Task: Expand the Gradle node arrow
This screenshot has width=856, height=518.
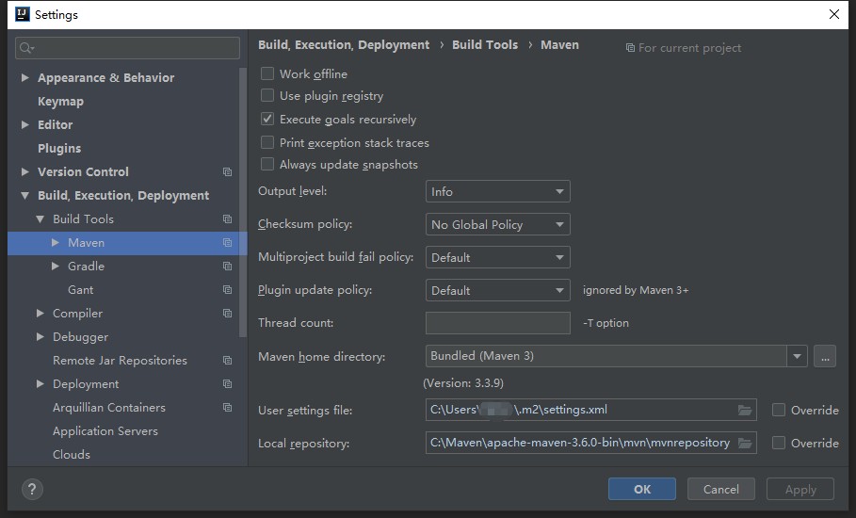Action: click(x=56, y=266)
